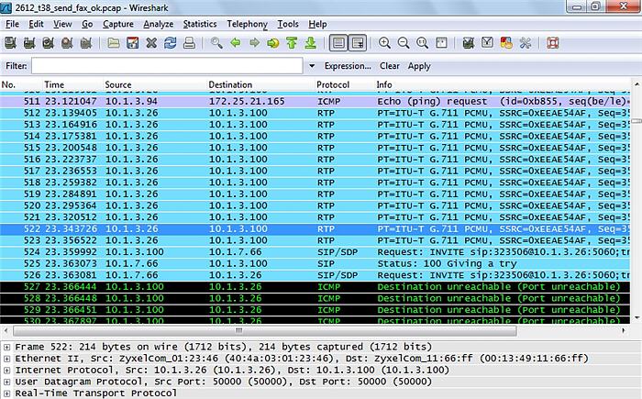Expand the Ethernet II details
This screenshot has width=642, height=399.
(7, 359)
